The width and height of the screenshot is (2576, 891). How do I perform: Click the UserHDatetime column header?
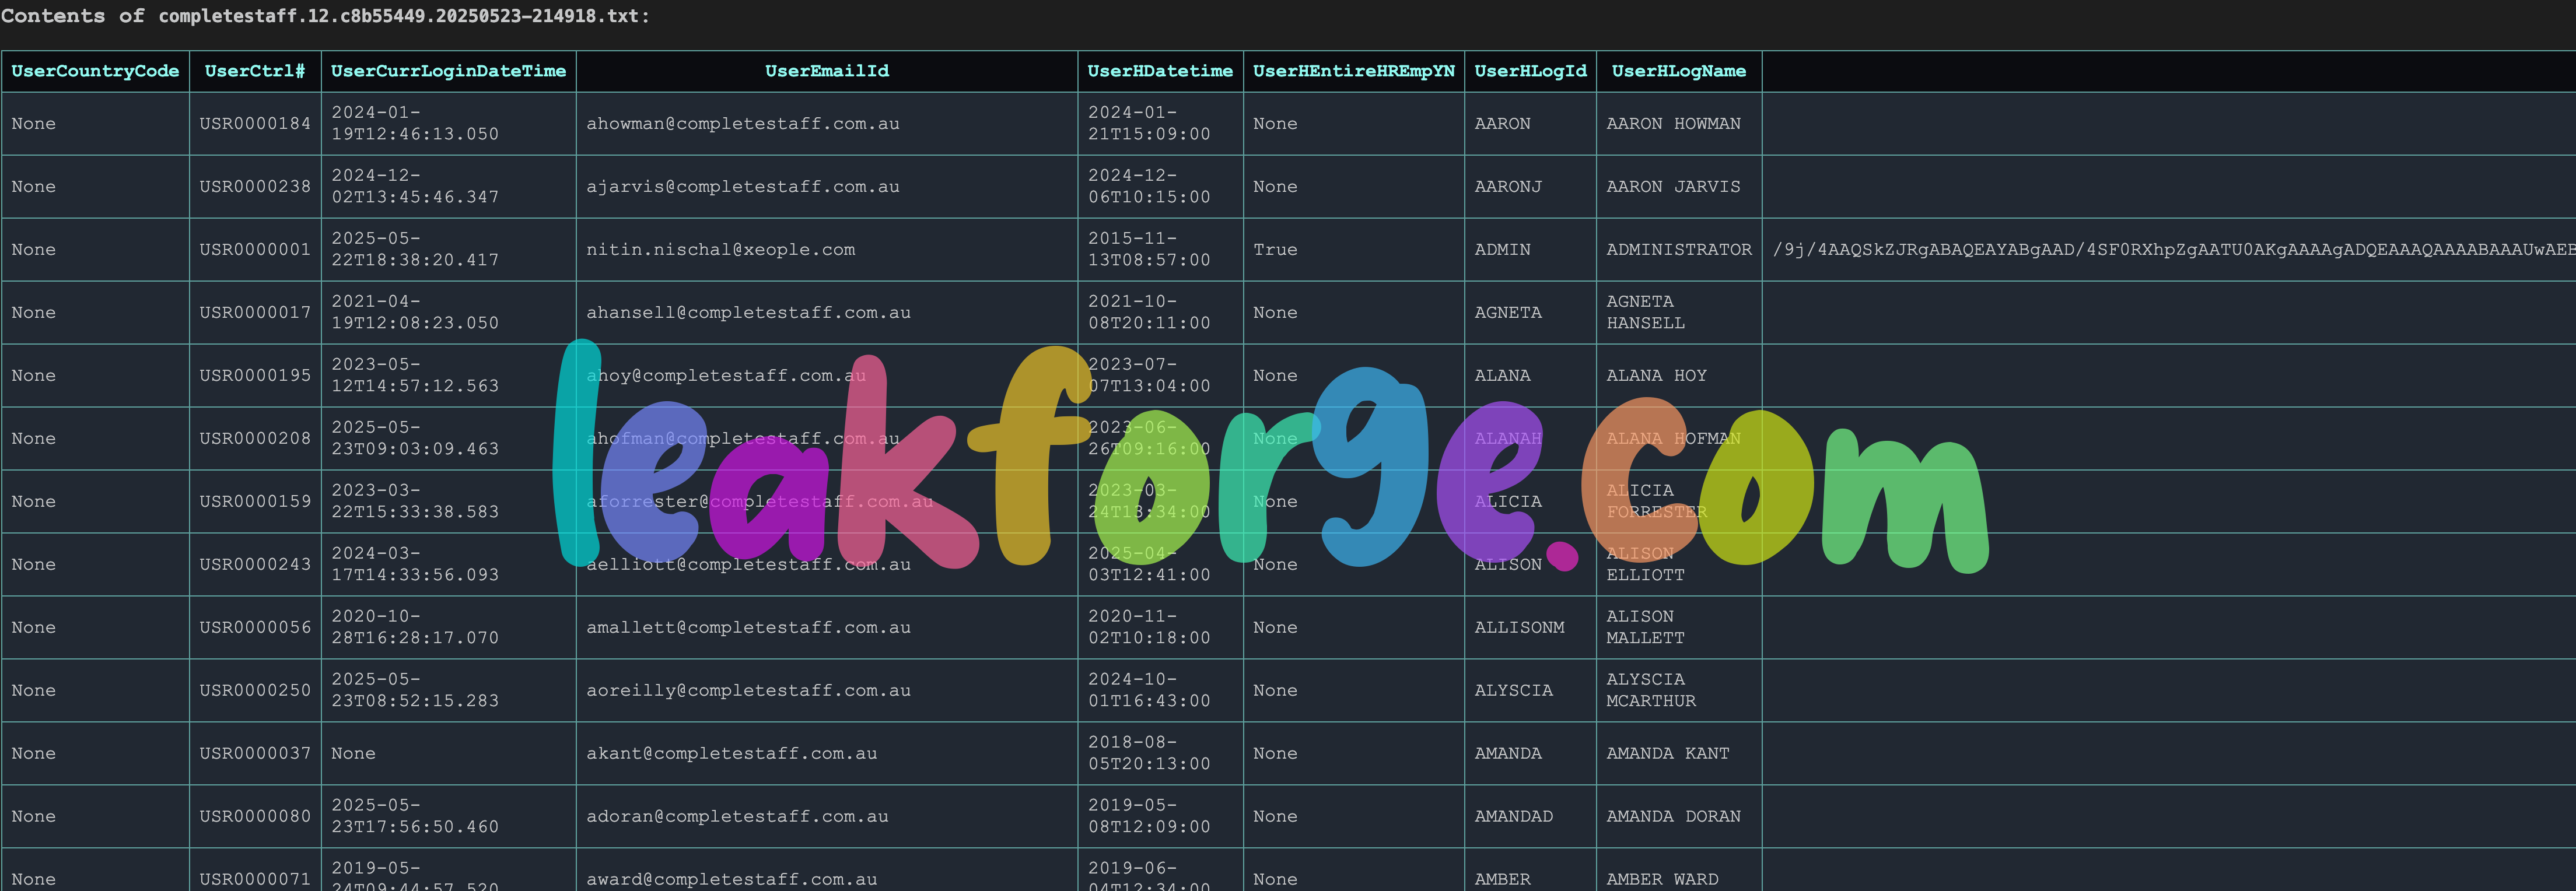pos(1160,71)
